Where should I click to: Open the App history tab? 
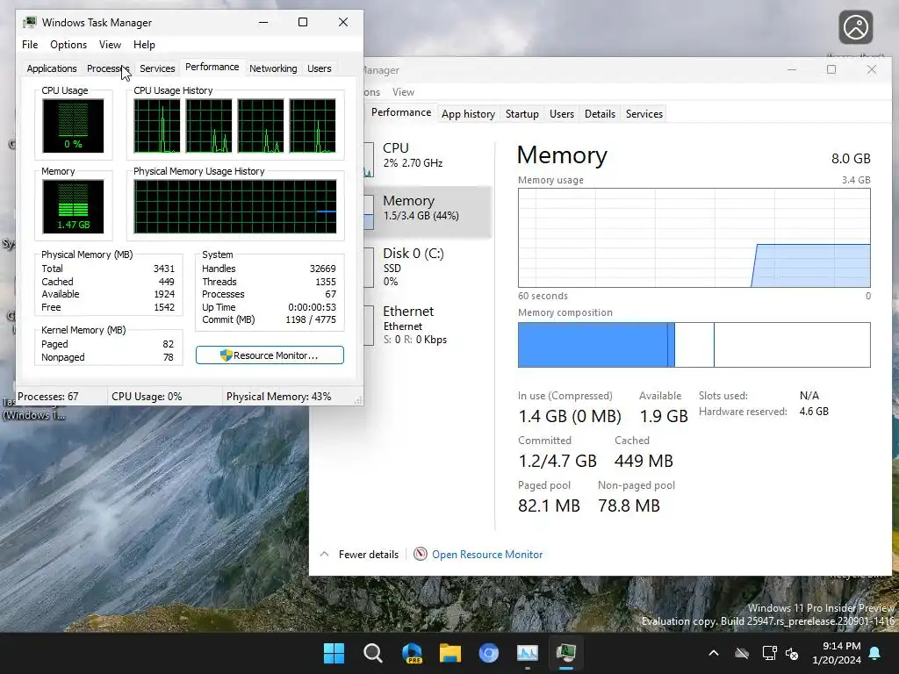468,113
